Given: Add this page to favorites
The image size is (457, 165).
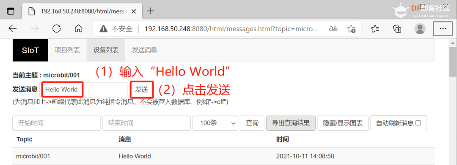Looking at the screenshot, I should point(351,28).
